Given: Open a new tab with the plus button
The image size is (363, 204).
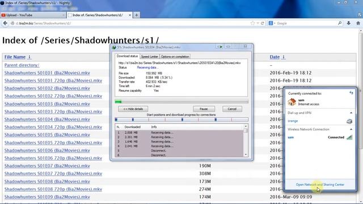Looking at the screenshot, I should [x=136, y=15].
